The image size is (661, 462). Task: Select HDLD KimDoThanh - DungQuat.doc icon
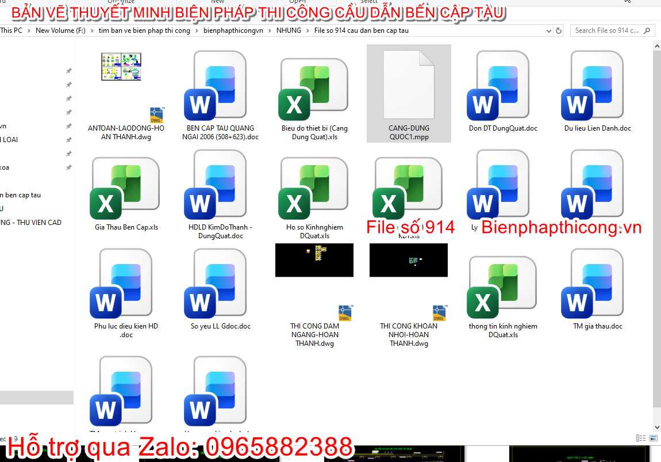216,184
